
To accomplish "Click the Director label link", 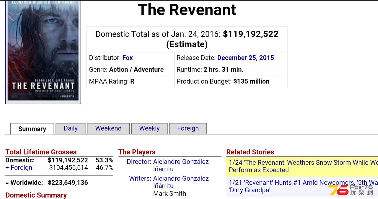I will [139, 162].
